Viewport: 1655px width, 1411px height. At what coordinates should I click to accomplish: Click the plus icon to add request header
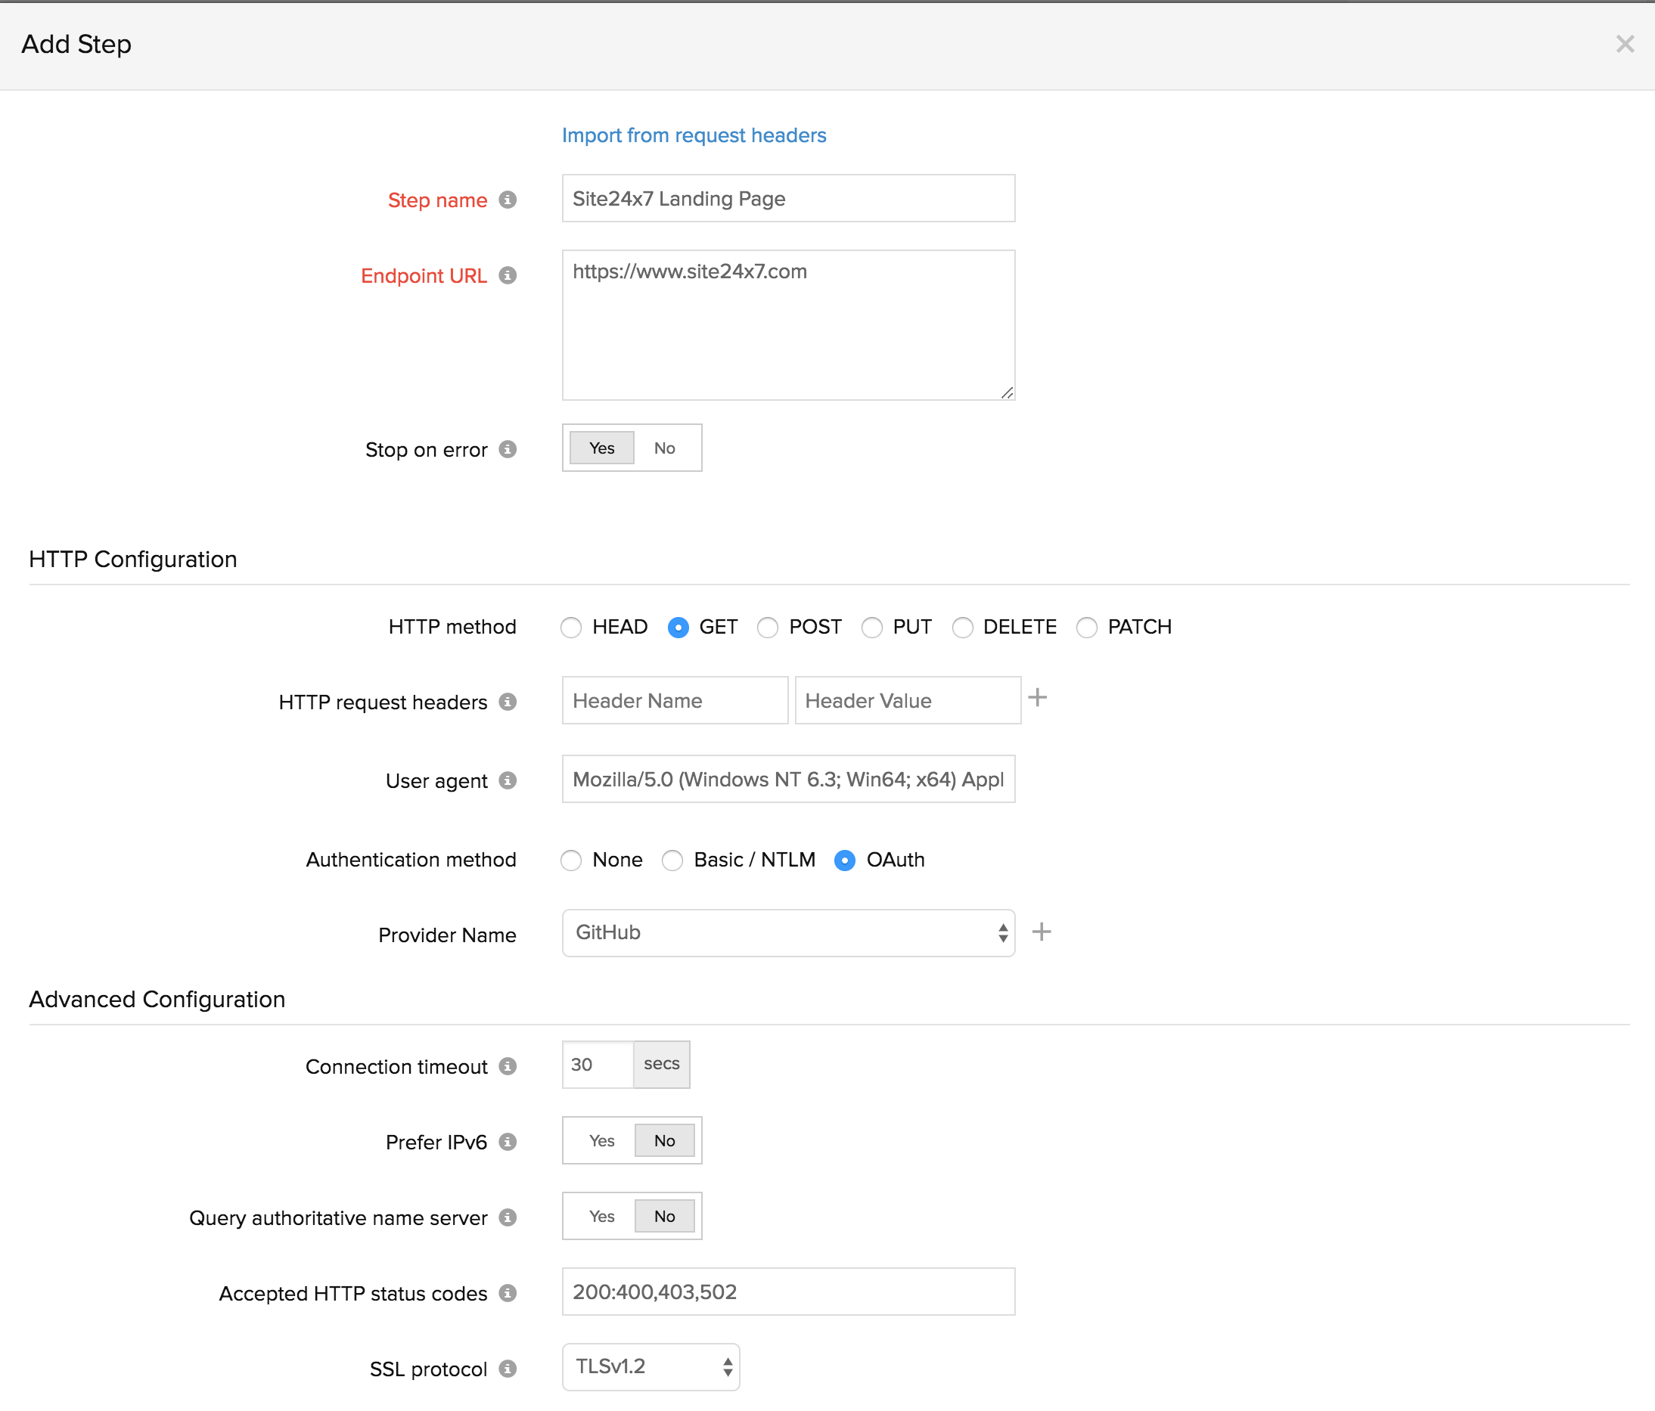[x=1037, y=698]
